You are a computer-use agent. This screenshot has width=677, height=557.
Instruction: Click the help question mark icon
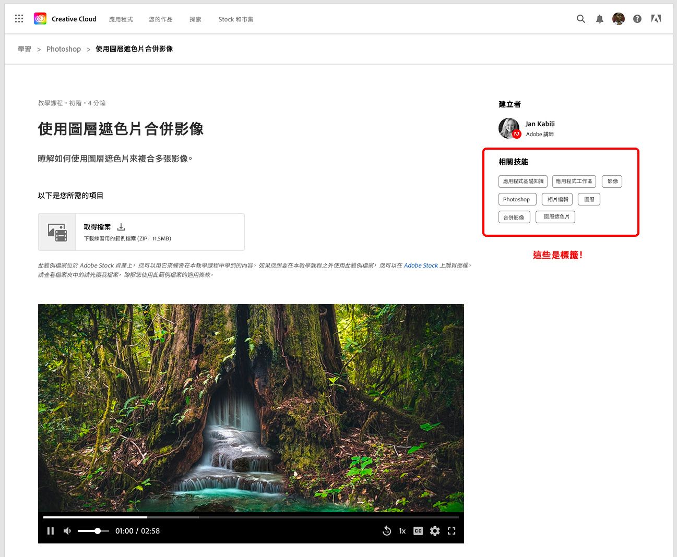pyautogui.click(x=637, y=18)
